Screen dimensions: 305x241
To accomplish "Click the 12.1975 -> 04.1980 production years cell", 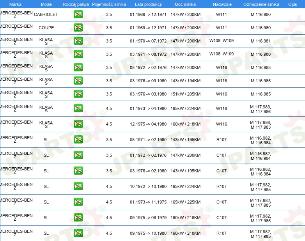I will tap(148, 124).
